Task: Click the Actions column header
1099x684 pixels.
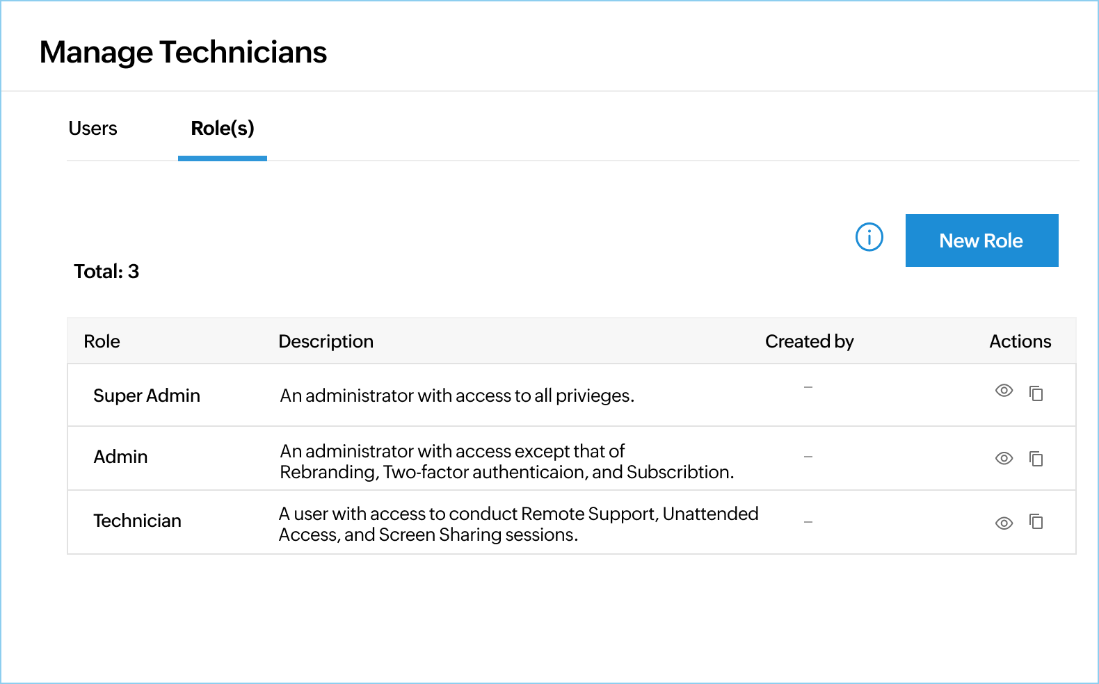Action: [1020, 341]
